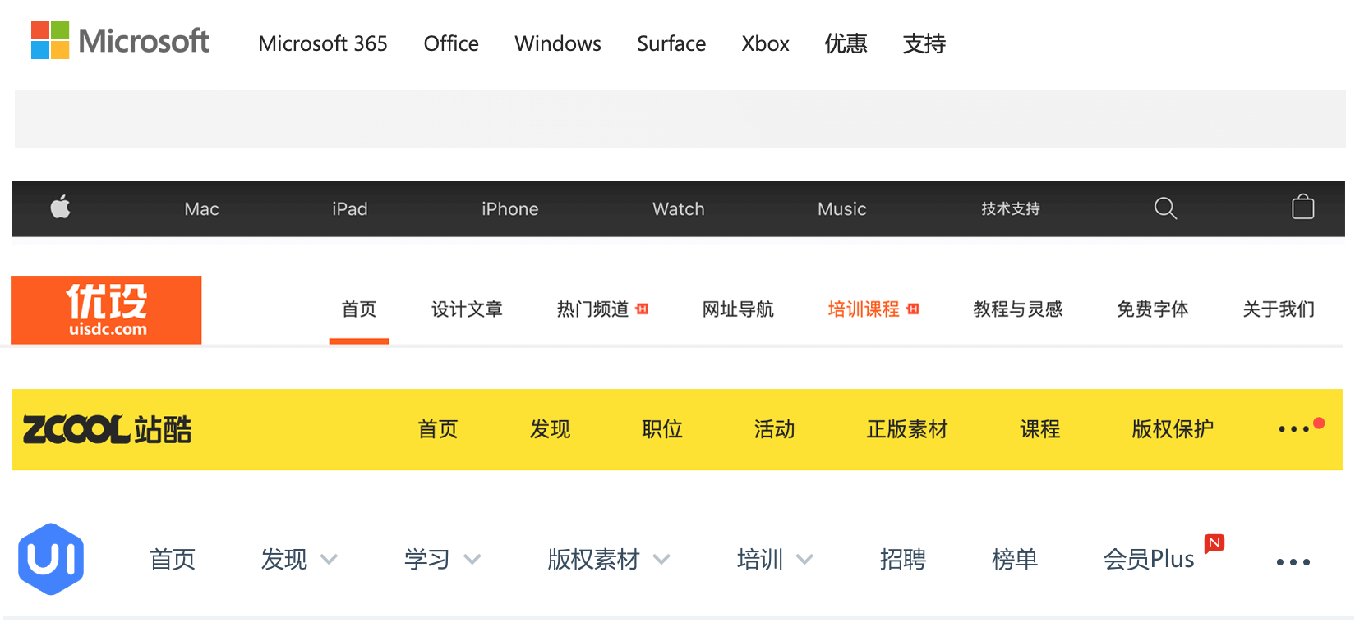Click the red N badge on 会员Plus
Viewport: 1355px width, 636px height.
1214,543
